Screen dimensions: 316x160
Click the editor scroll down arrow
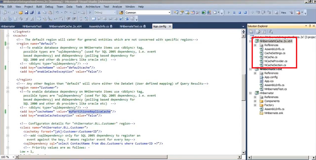pos(243,153)
